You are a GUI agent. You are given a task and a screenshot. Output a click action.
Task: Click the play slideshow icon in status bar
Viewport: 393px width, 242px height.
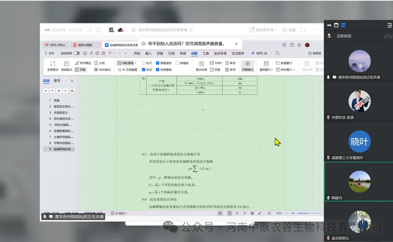pos(244,213)
